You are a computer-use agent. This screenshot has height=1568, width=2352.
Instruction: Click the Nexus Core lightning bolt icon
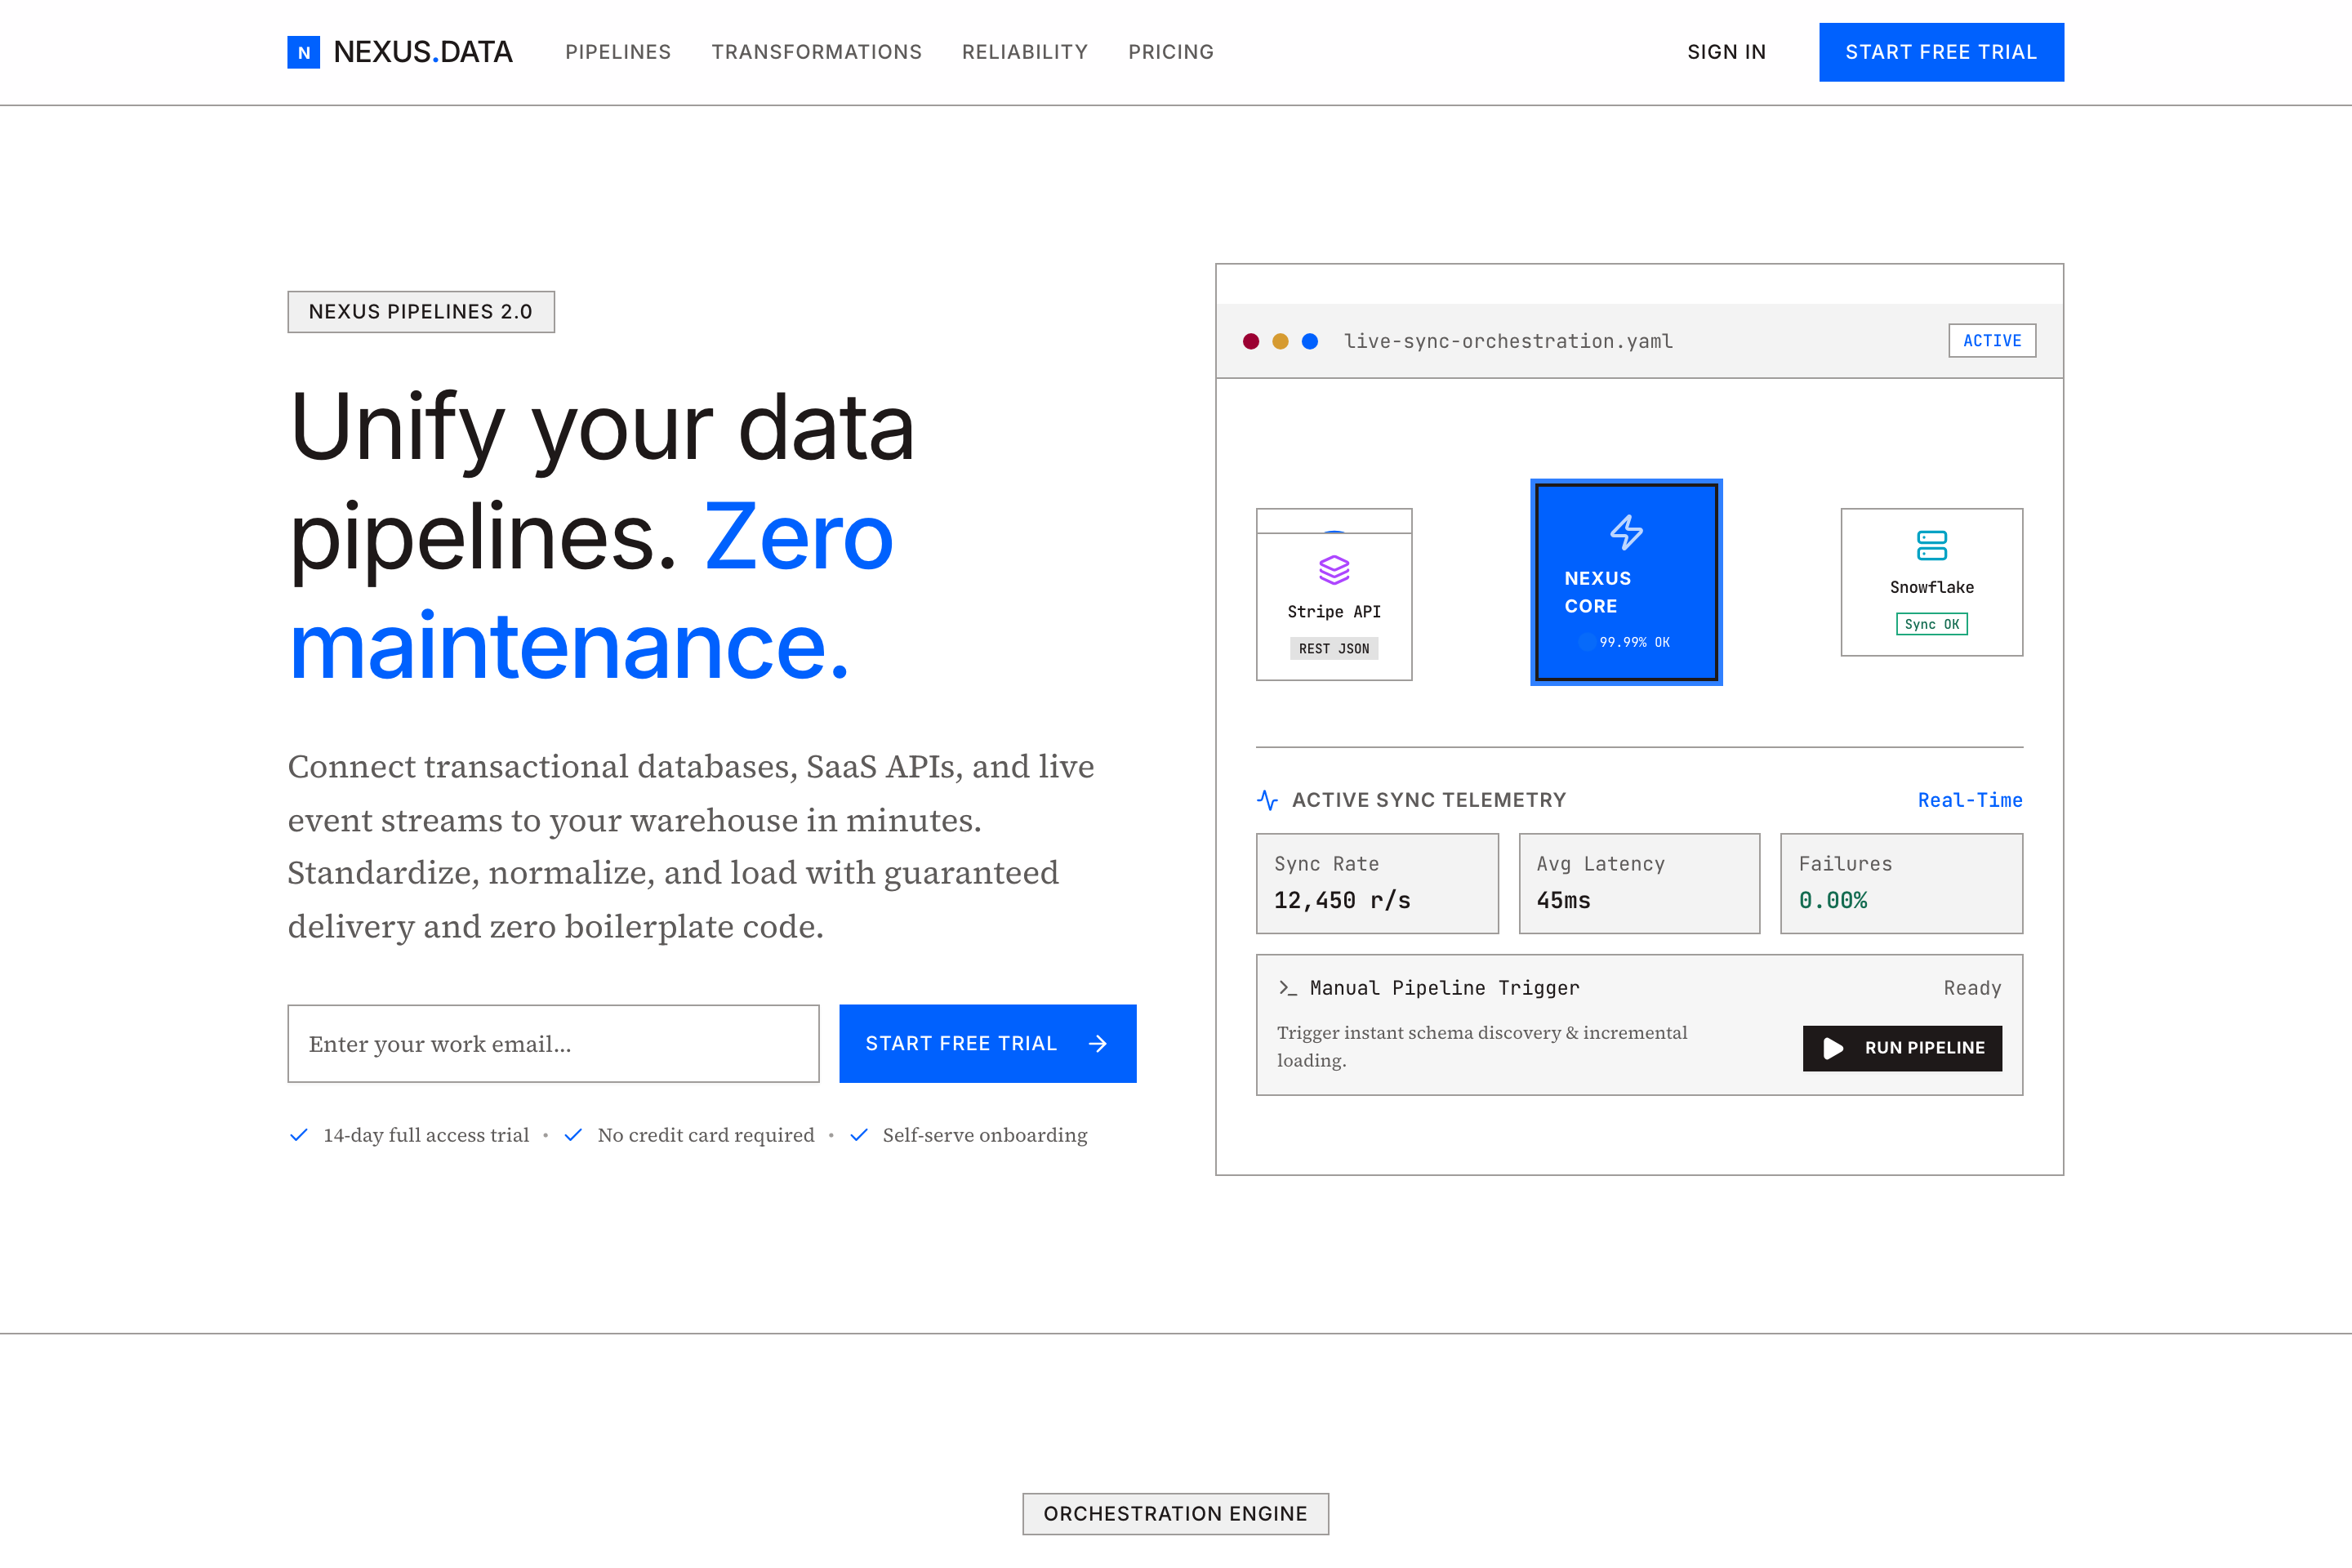click(x=1626, y=532)
